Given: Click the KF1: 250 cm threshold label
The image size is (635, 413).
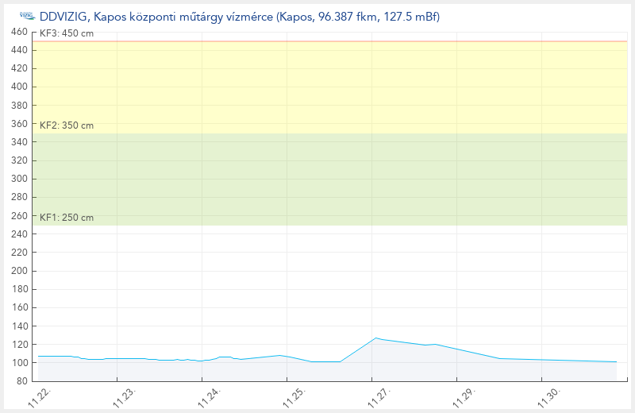Looking at the screenshot, I should [x=67, y=218].
